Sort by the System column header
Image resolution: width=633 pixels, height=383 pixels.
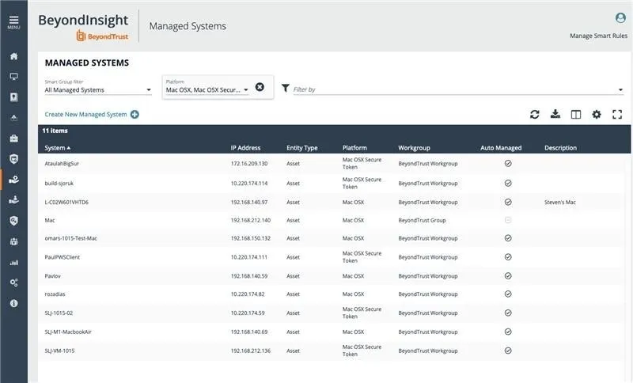pyautogui.click(x=57, y=148)
